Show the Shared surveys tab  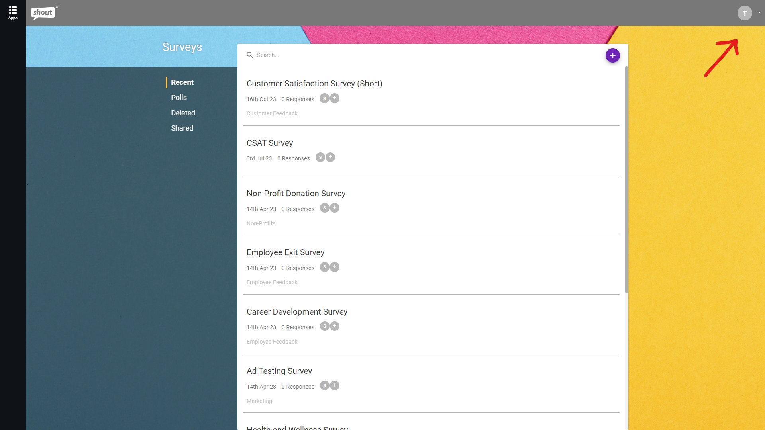point(182,128)
